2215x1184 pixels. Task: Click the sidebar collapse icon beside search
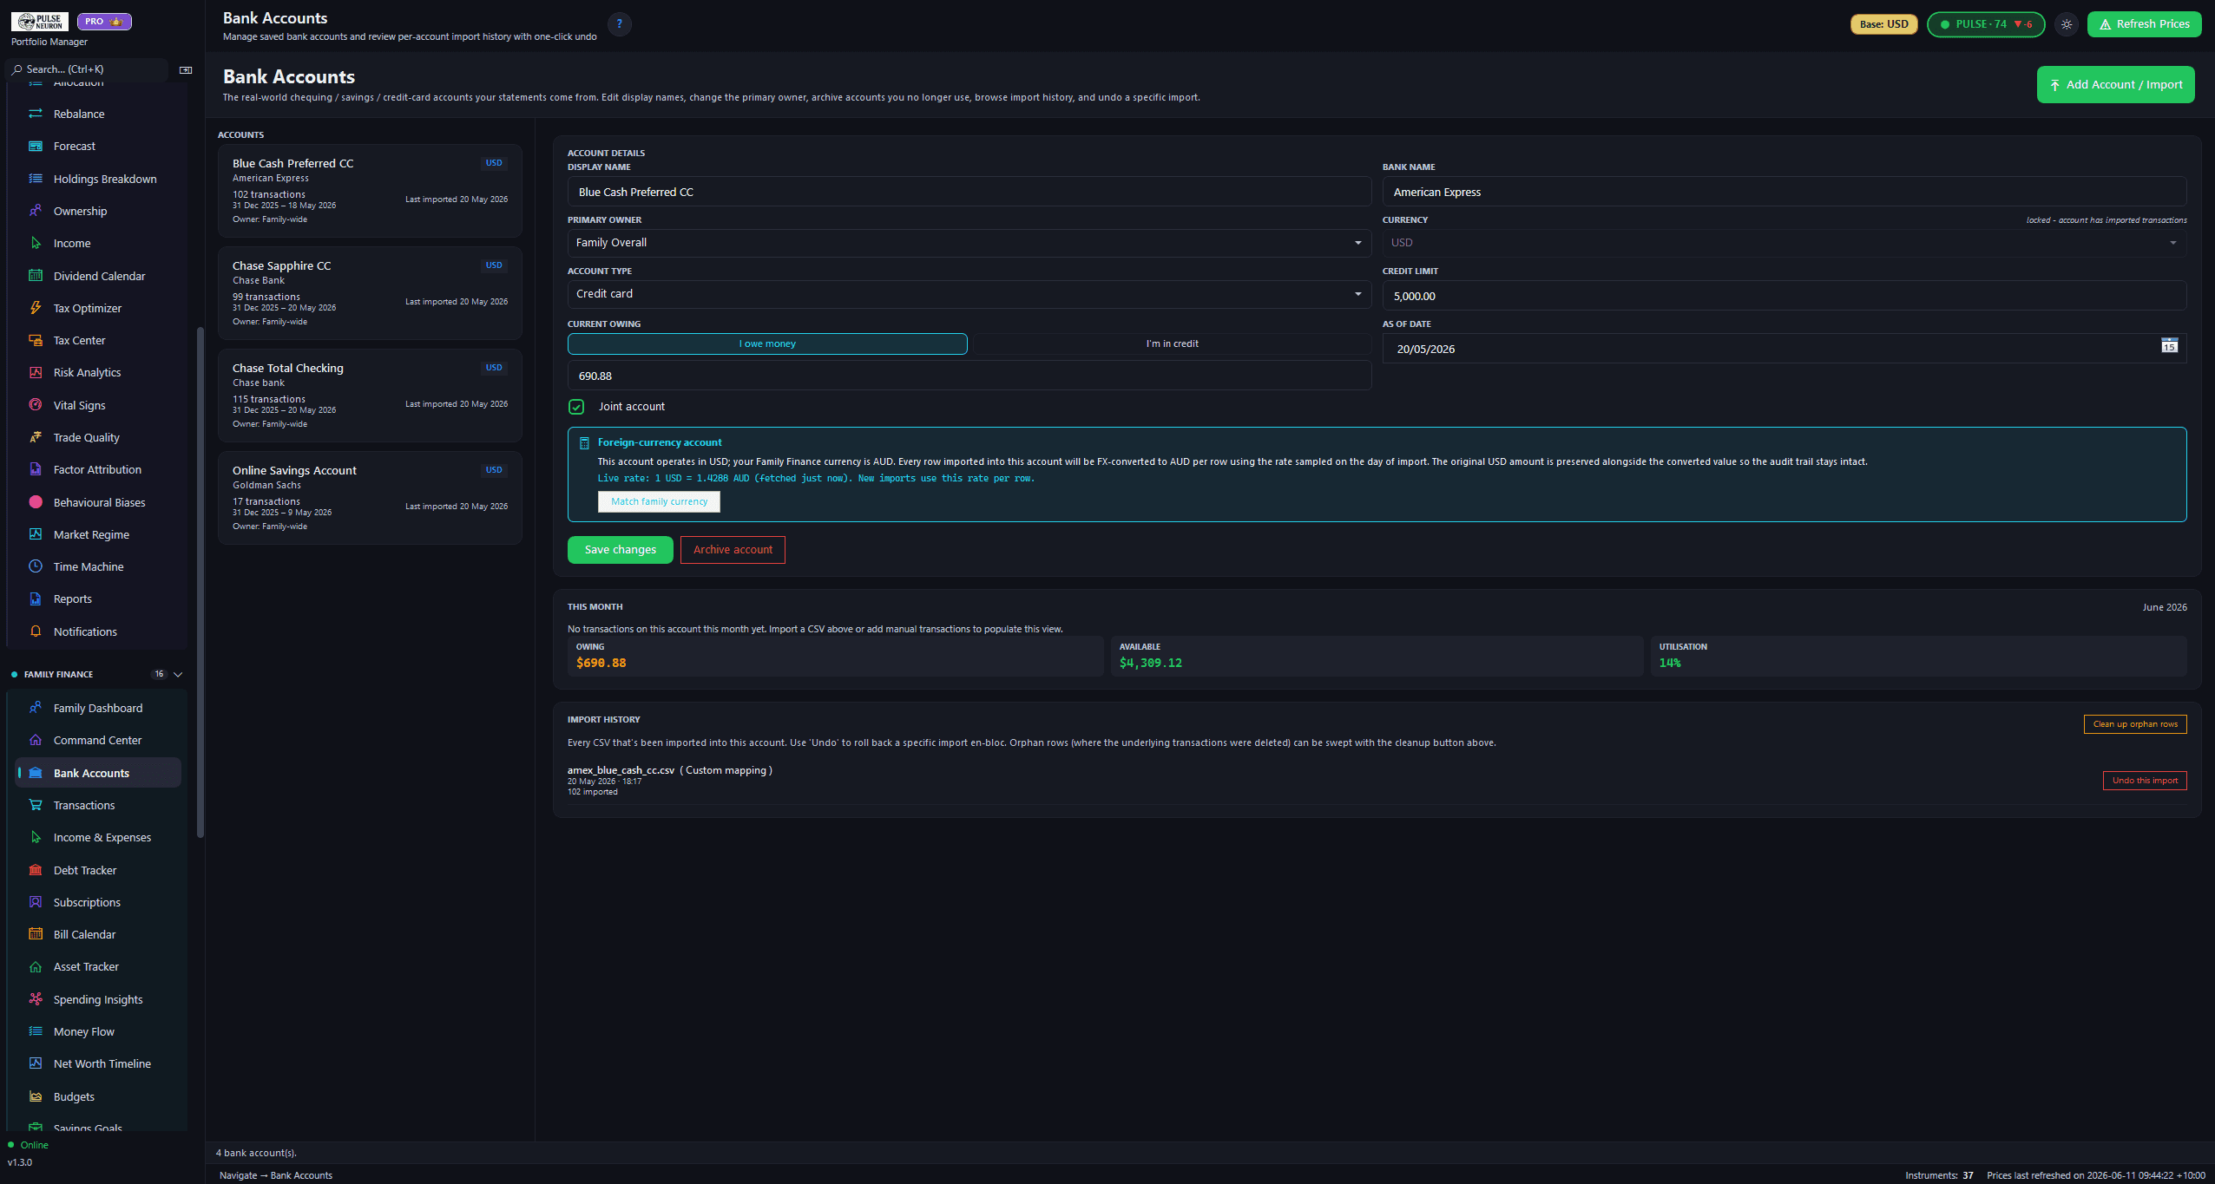(186, 69)
